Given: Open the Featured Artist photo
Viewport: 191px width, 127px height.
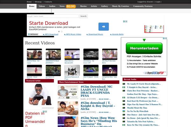Looking at the screenshot, I should pos(40,94).
